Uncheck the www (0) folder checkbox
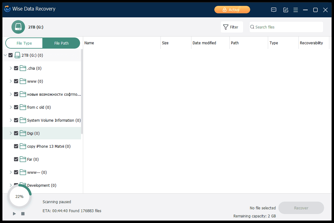The image size is (334, 223). (x=16, y=81)
